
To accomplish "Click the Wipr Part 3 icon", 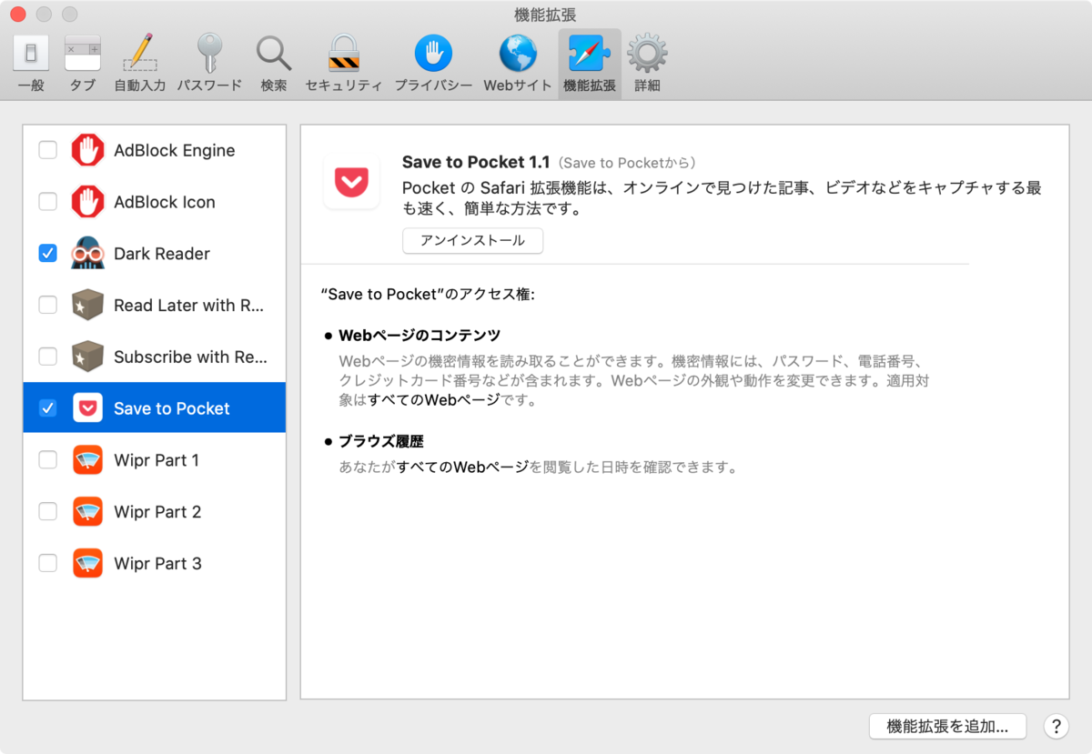I will click(88, 564).
